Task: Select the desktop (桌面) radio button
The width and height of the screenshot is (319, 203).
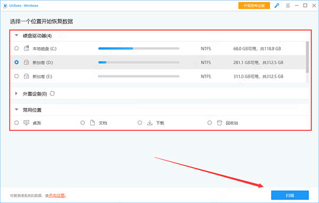Action: 16,123
